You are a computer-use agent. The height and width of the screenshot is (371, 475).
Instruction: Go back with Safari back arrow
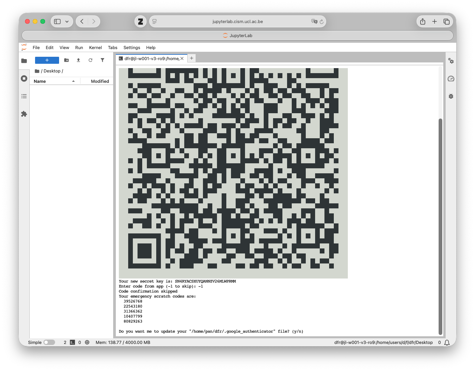coord(82,21)
